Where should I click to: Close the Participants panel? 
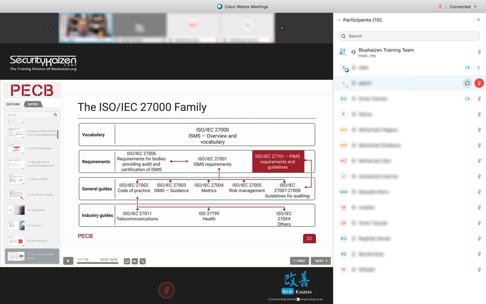pos(479,19)
